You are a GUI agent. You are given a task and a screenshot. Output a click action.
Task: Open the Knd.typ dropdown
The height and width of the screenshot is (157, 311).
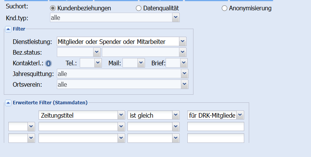pyautogui.click(x=176, y=17)
